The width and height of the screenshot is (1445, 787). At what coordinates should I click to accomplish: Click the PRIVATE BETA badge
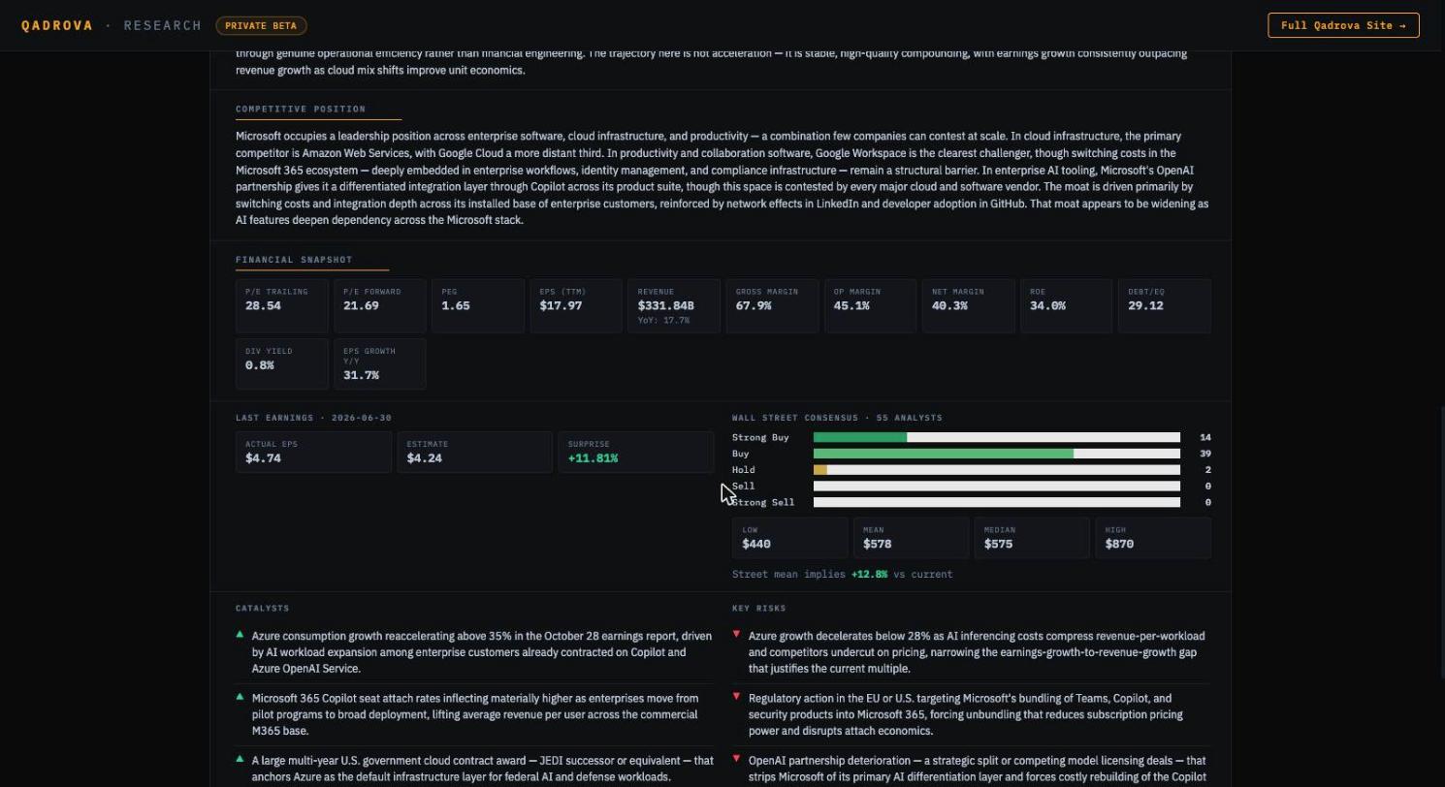click(262, 25)
